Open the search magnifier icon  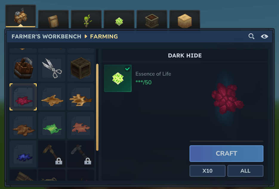pos(251,36)
